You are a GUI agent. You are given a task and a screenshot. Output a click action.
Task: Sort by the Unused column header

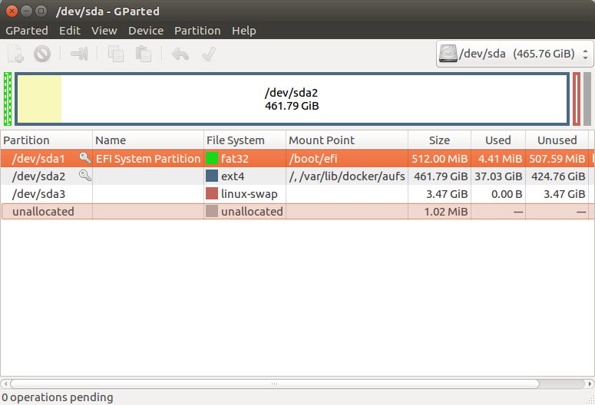[557, 140]
